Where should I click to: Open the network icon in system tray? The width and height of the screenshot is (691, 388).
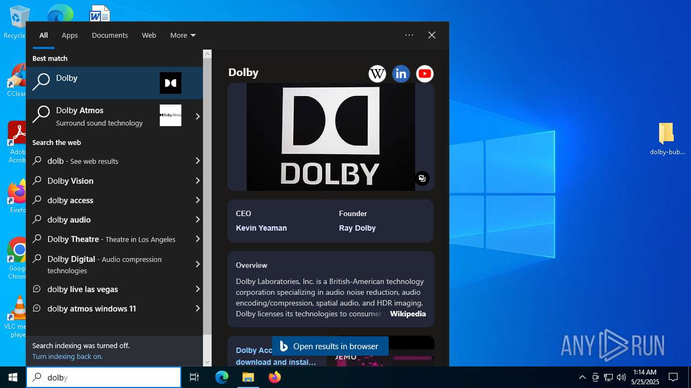click(x=608, y=377)
